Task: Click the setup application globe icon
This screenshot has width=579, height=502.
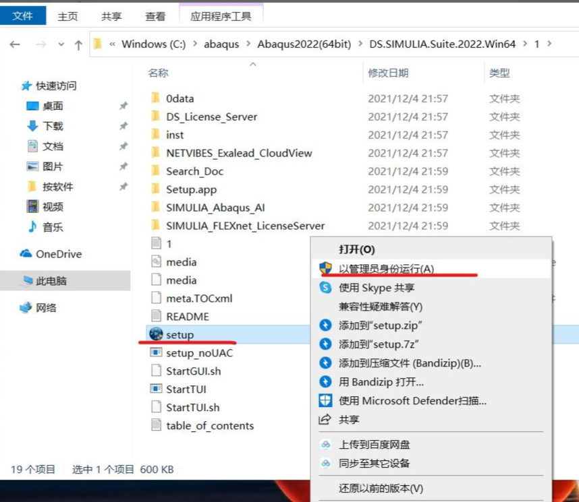Action: (x=156, y=334)
